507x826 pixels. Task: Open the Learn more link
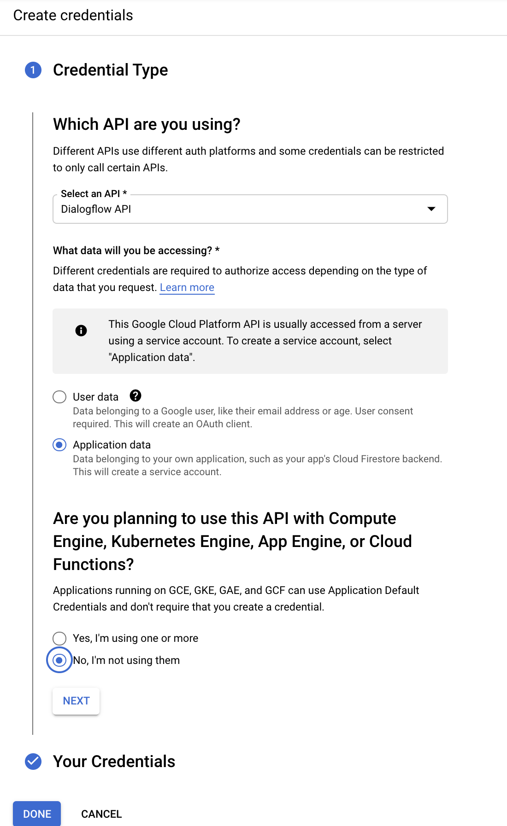[x=187, y=287]
